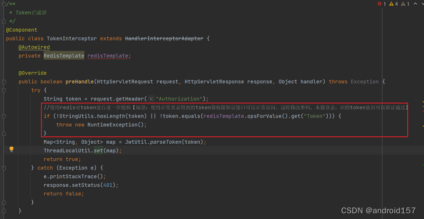
Task: Collapse the preHandle method using its fold arrow
Action: pos(4,82)
